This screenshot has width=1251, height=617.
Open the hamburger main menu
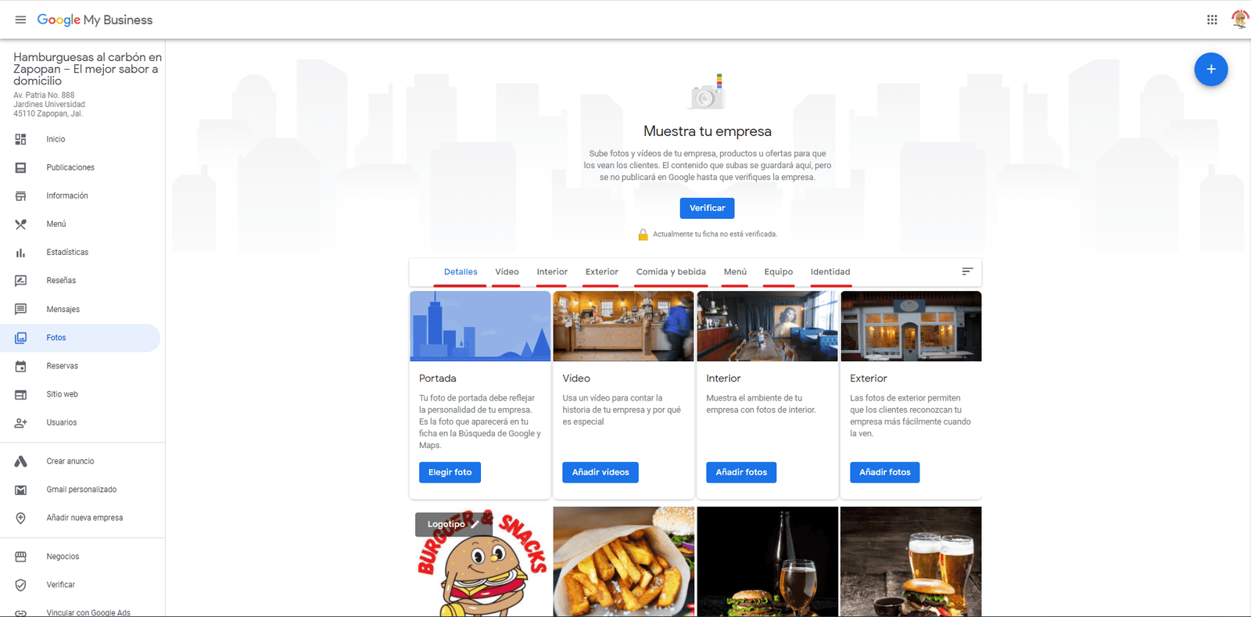tap(20, 20)
